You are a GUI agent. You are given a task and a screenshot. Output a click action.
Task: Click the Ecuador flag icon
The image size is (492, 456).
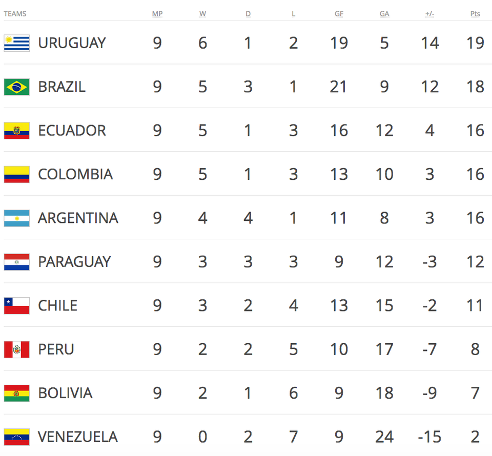point(17,131)
